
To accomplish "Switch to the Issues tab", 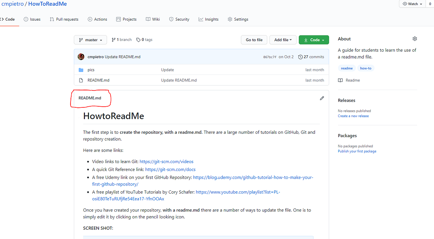I will [x=32, y=19].
